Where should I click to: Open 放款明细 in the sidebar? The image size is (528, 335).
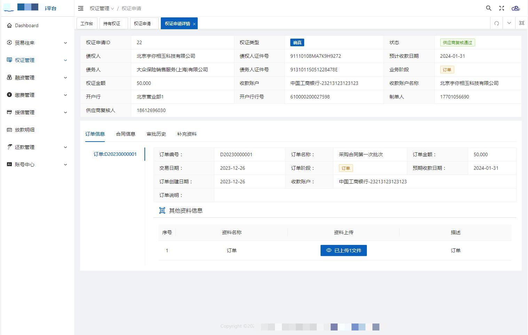point(24,130)
